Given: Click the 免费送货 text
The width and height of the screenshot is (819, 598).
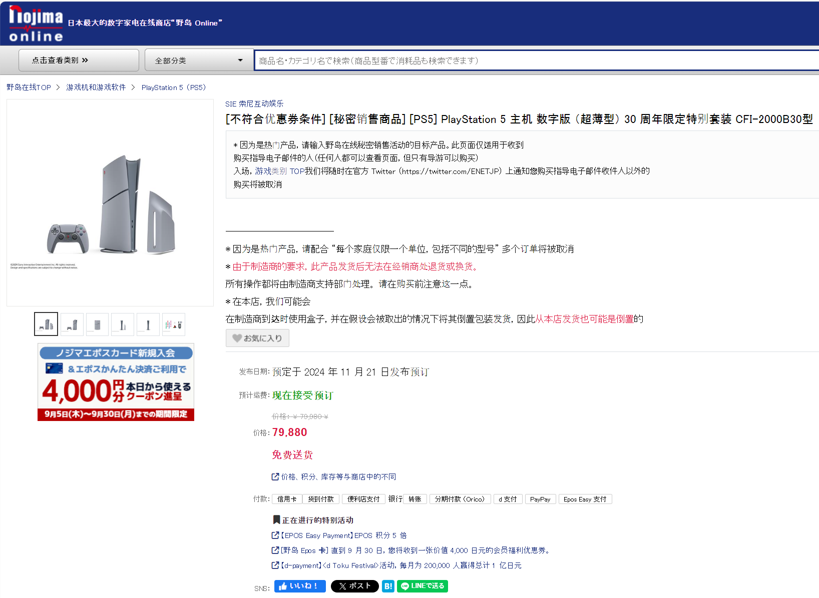Looking at the screenshot, I should pos(292,454).
